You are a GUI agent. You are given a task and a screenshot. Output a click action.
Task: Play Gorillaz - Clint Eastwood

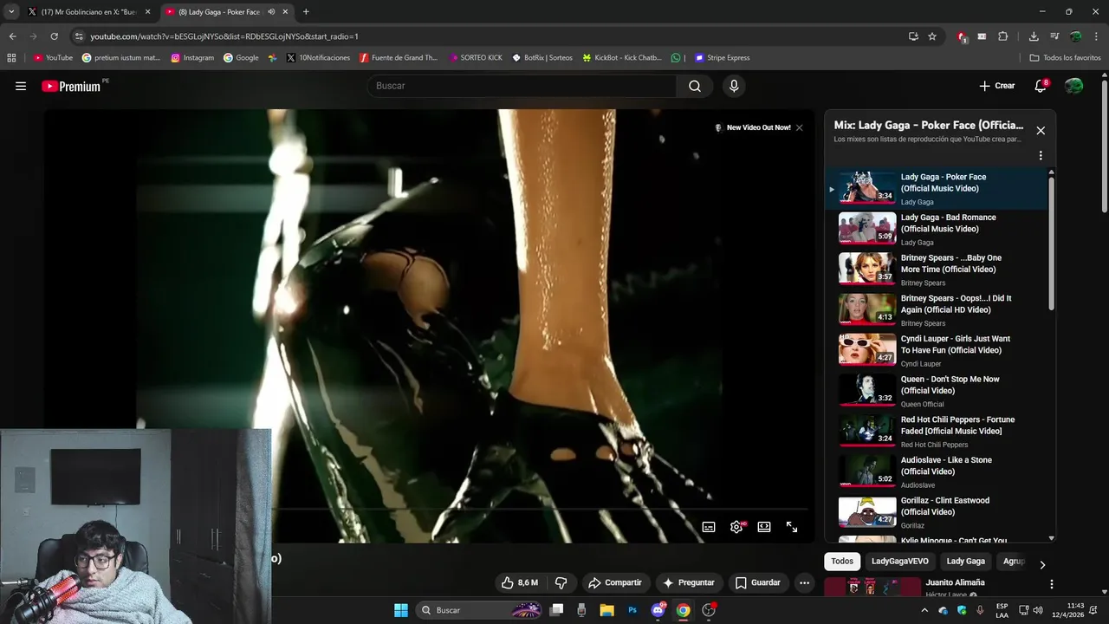click(936, 512)
